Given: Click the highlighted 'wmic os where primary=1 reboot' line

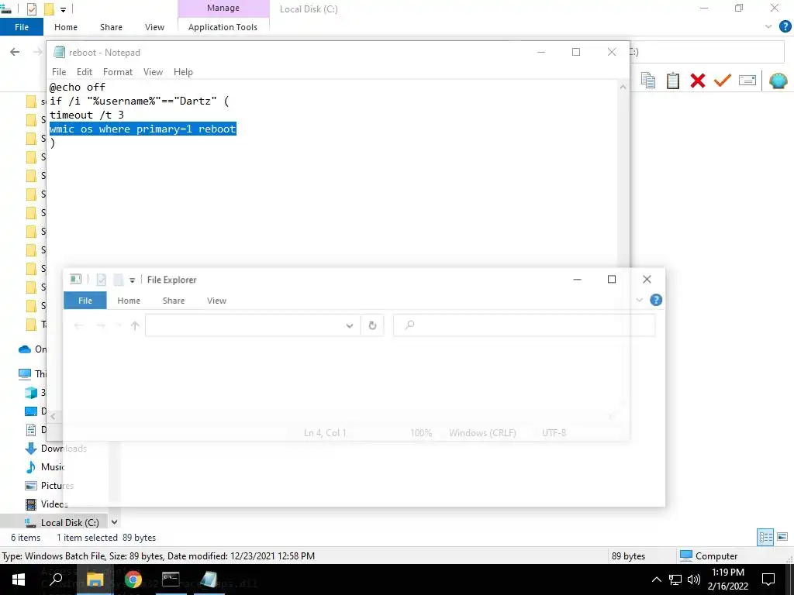Looking at the screenshot, I should coord(143,129).
